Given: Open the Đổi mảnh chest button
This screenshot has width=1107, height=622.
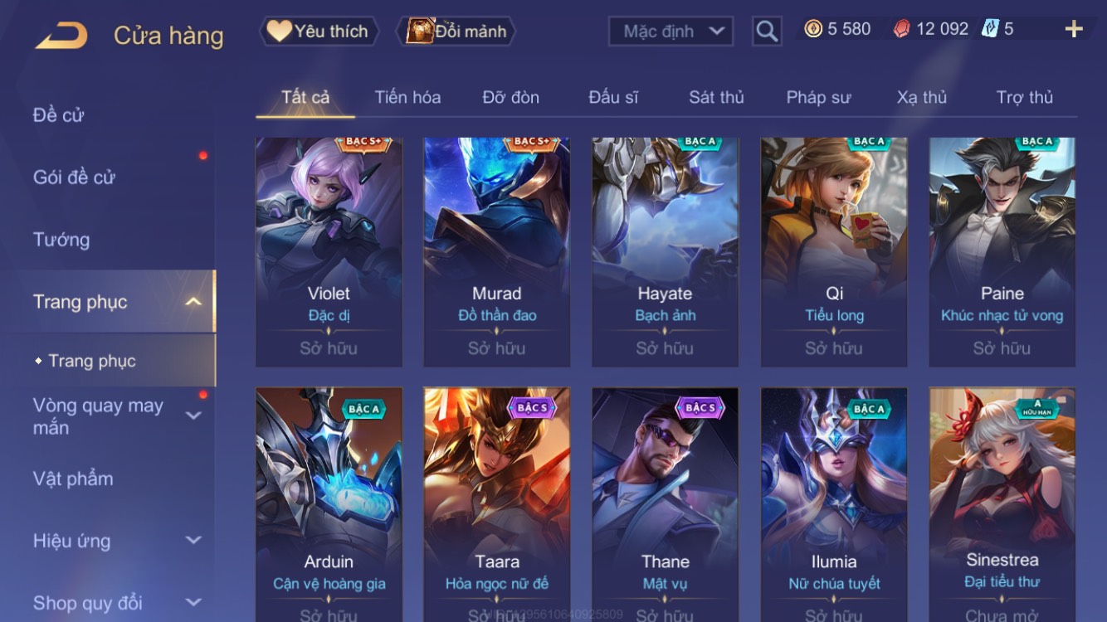Looking at the screenshot, I should 457,32.
